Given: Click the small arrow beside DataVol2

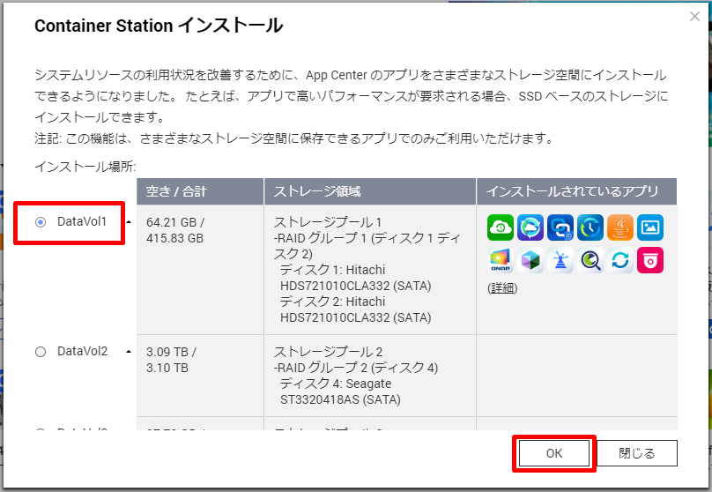Looking at the screenshot, I should pos(129,352).
